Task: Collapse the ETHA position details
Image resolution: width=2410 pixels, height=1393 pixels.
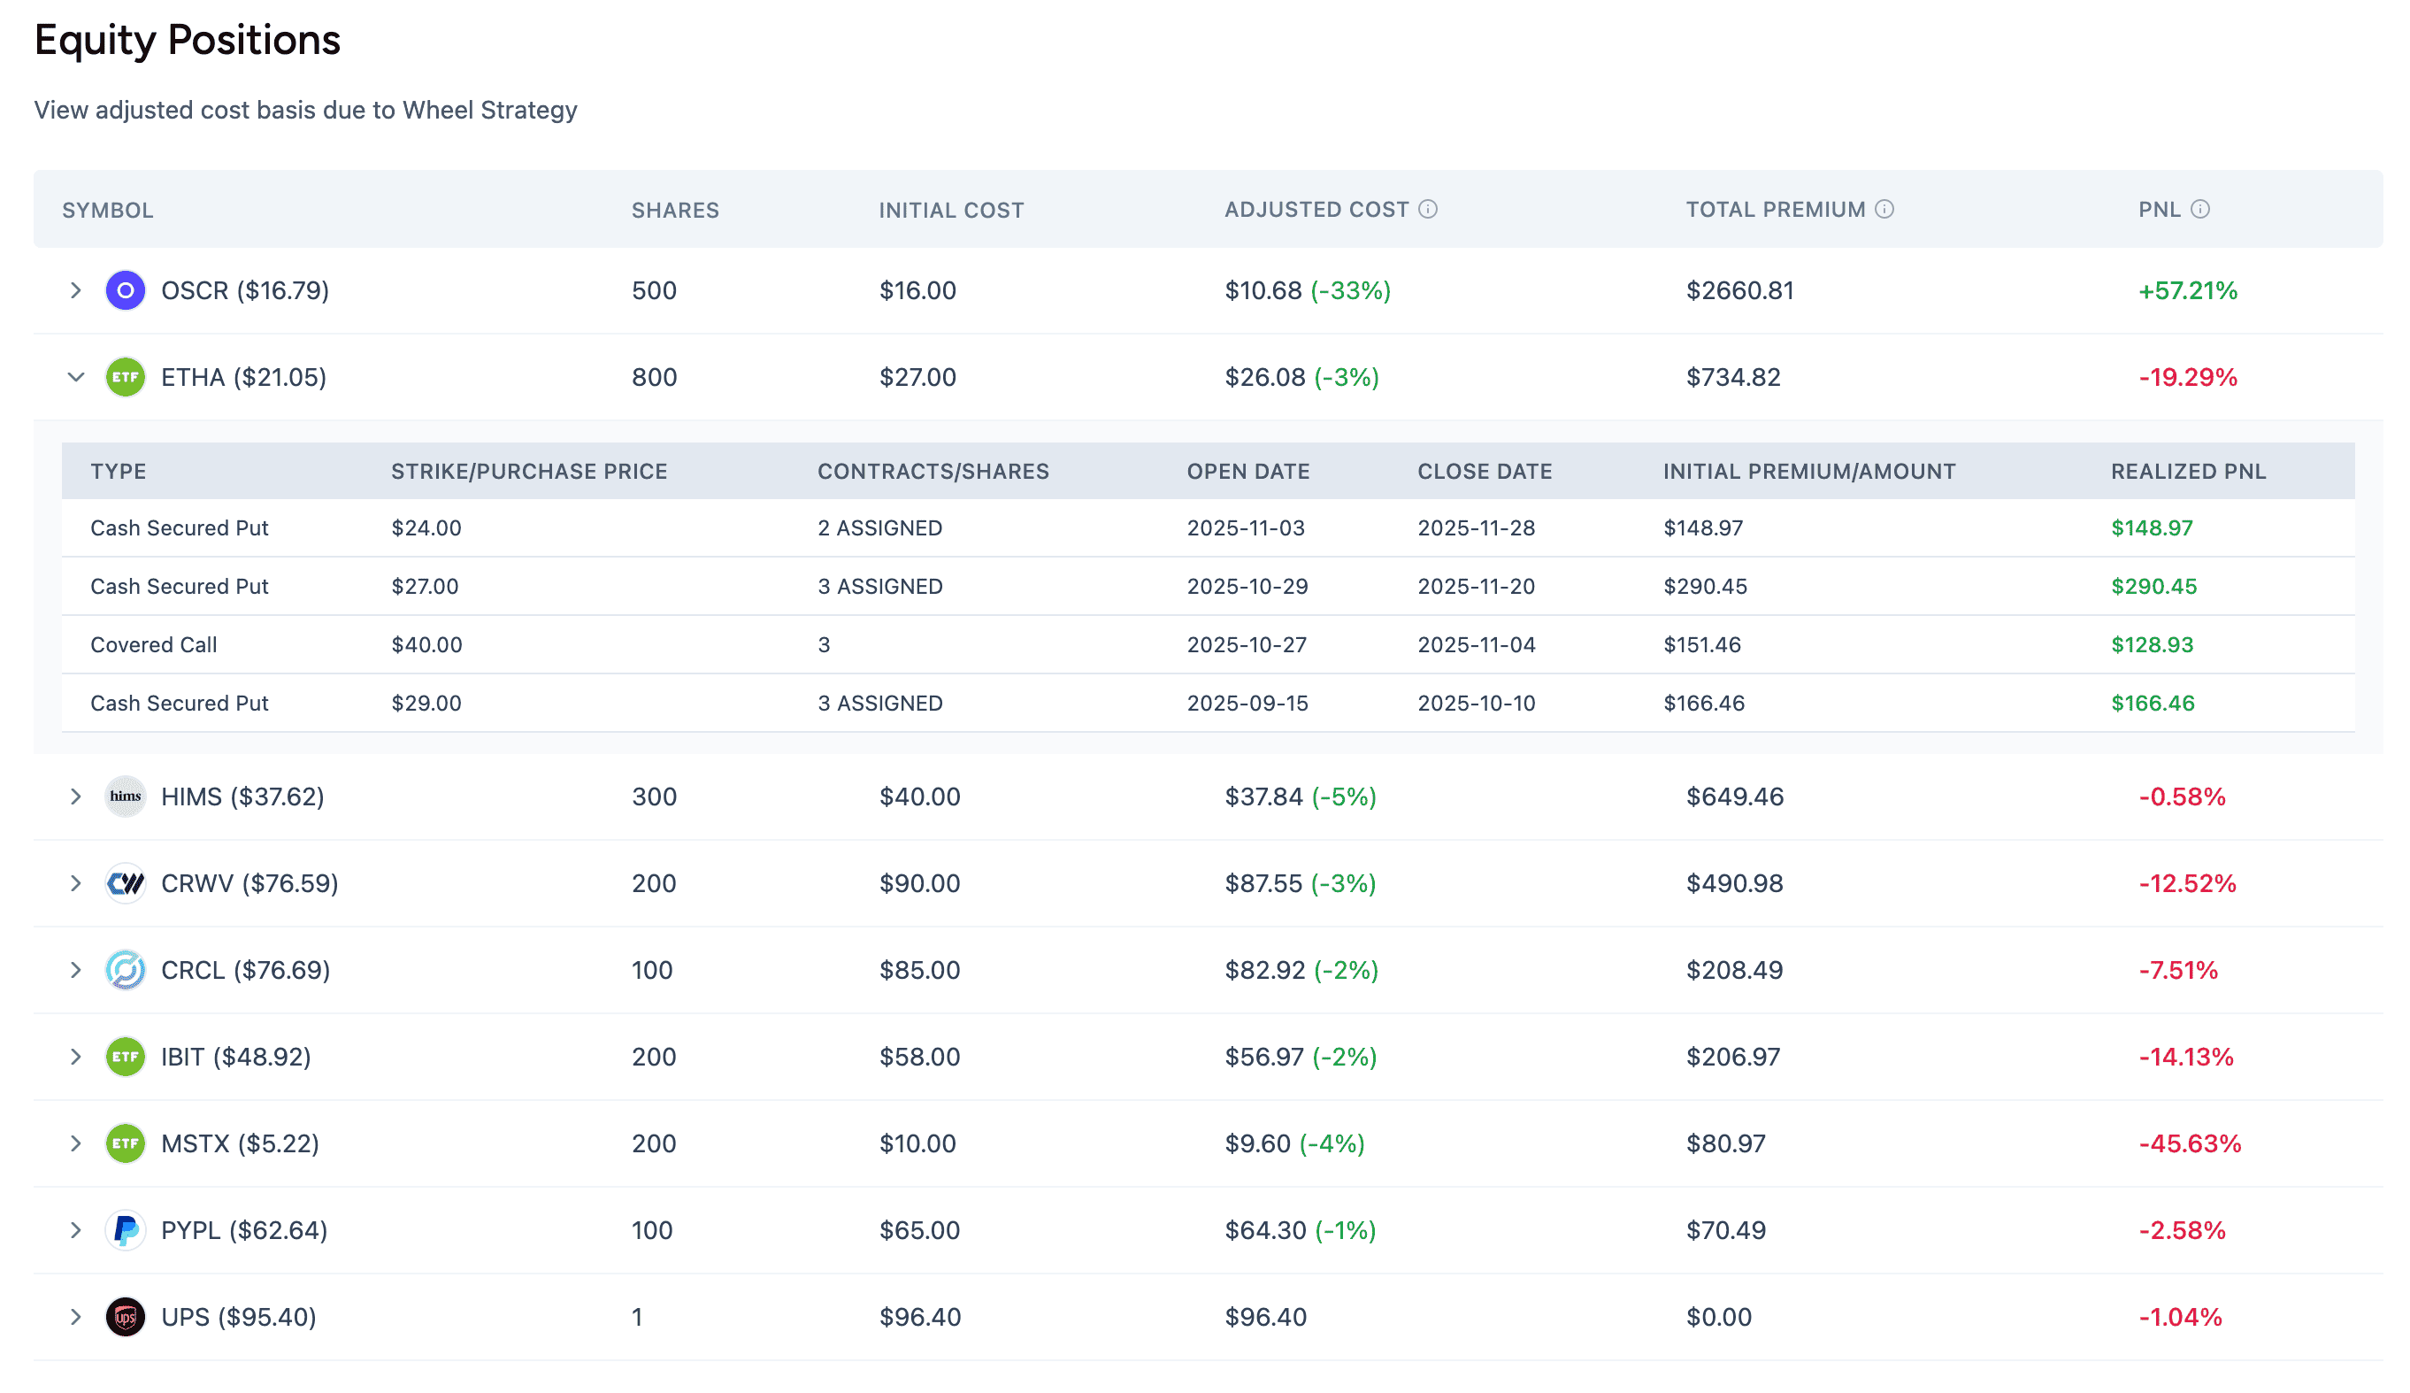Action: point(75,377)
